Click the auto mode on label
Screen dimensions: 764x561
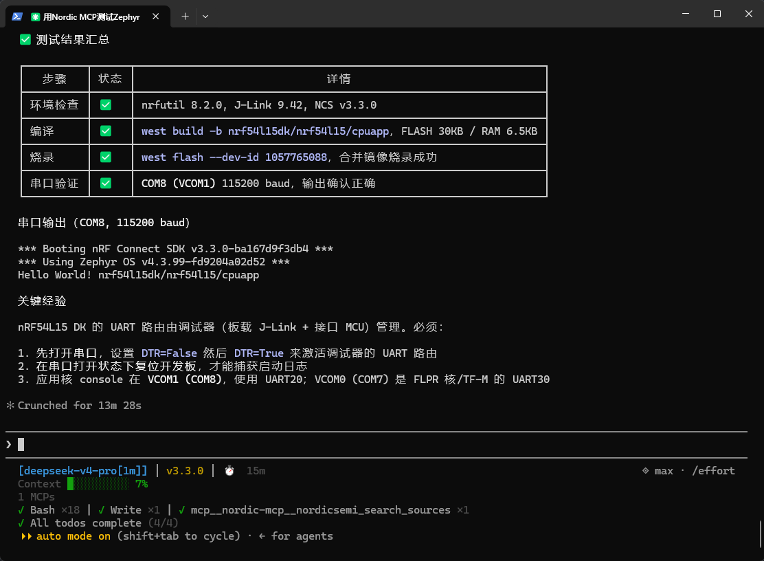click(74, 536)
